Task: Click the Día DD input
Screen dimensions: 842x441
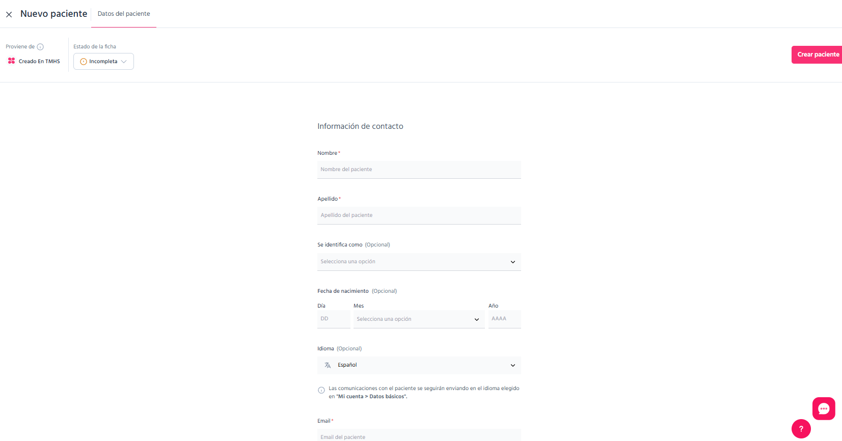Action: (334, 319)
